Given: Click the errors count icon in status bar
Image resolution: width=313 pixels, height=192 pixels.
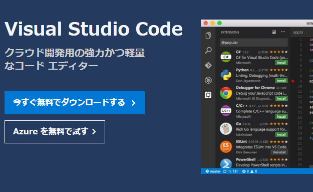Looking at the screenshot, I should tap(244, 171).
